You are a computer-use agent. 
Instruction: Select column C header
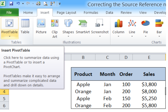pyautogui.click(x=107, y=57)
